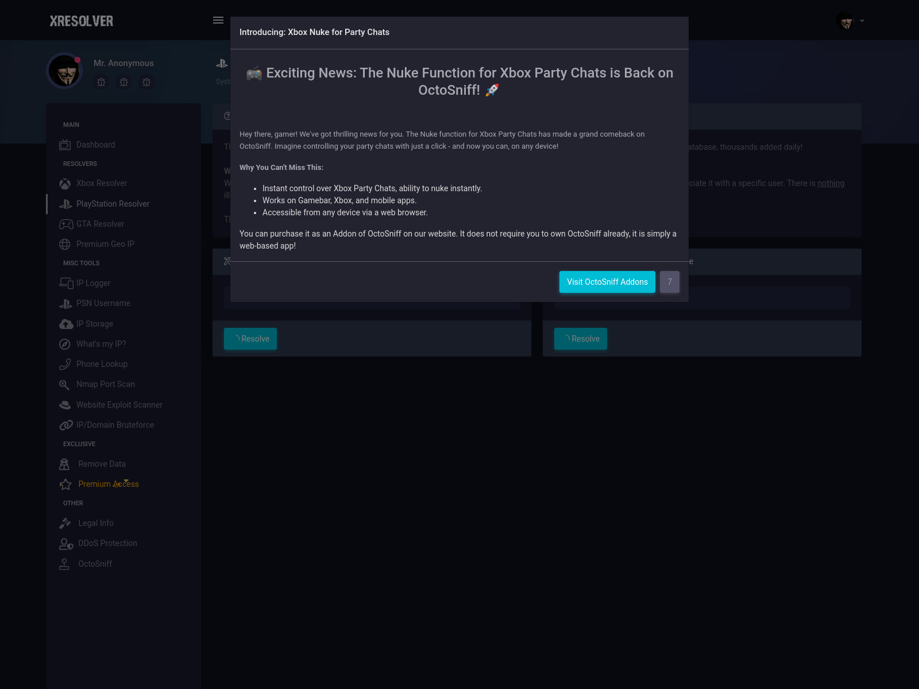
Task: Open What's my IP? tool
Action: point(101,344)
